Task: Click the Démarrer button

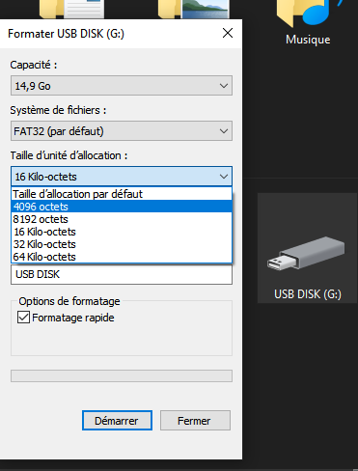Action: [117, 420]
